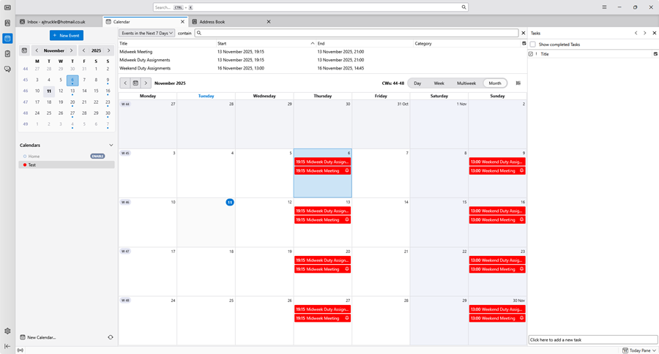Open the Events in the Next 7 Days dropdown
The image size is (659, 354).
tap(147, 33)
